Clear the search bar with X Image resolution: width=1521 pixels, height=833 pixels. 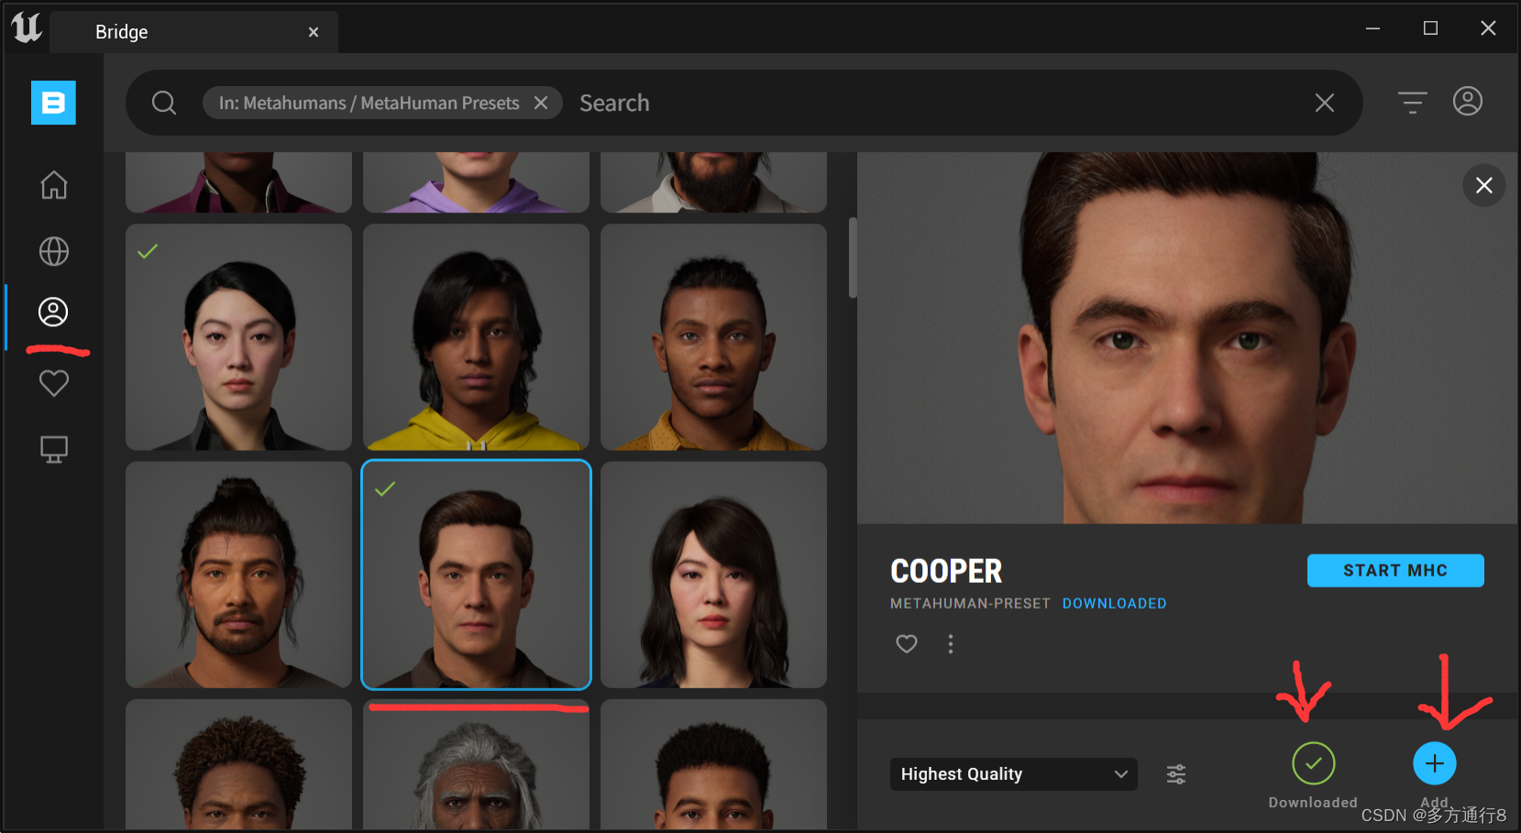pos(1325,103)
